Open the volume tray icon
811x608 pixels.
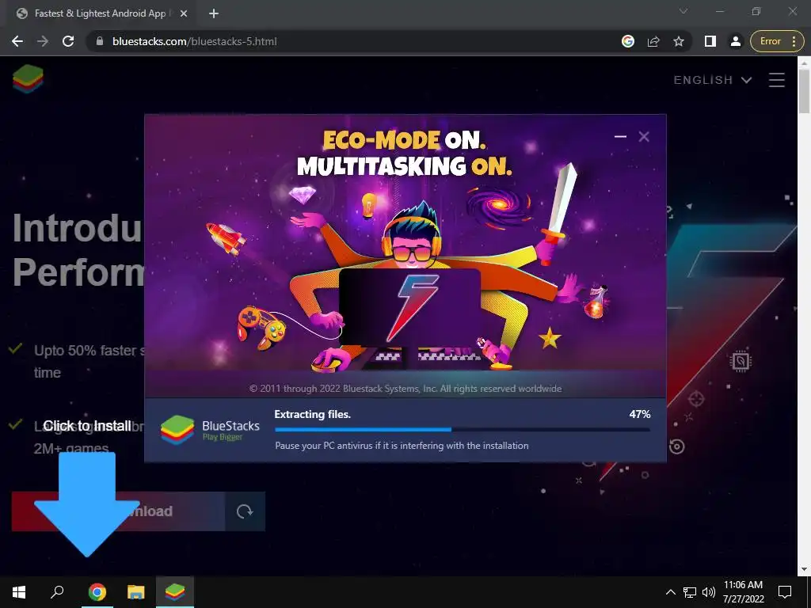tap(709, 592)
